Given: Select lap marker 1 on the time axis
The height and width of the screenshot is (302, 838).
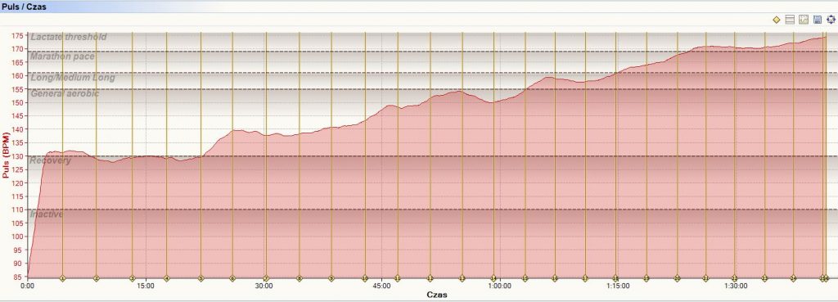Looking at the screenshot, I should pos(62,278).
